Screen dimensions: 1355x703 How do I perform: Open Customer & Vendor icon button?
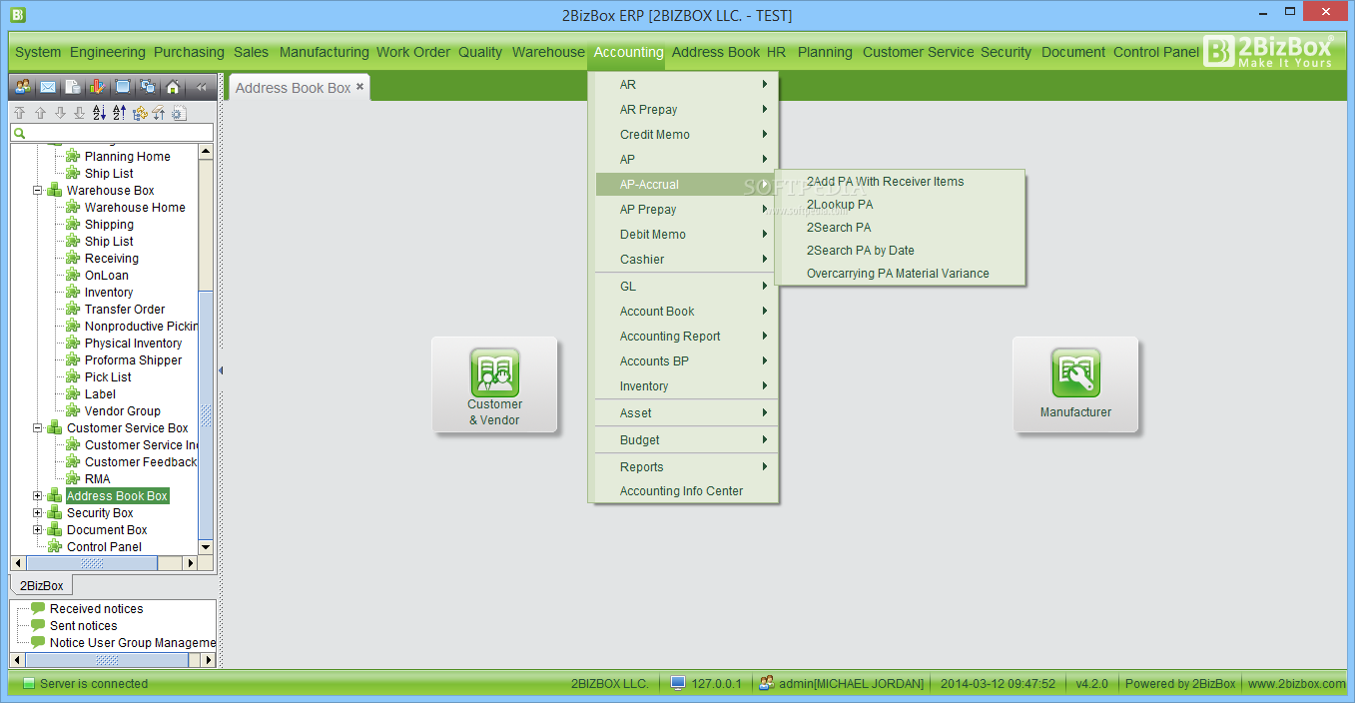pyautogui.click(x=494, y=384)
